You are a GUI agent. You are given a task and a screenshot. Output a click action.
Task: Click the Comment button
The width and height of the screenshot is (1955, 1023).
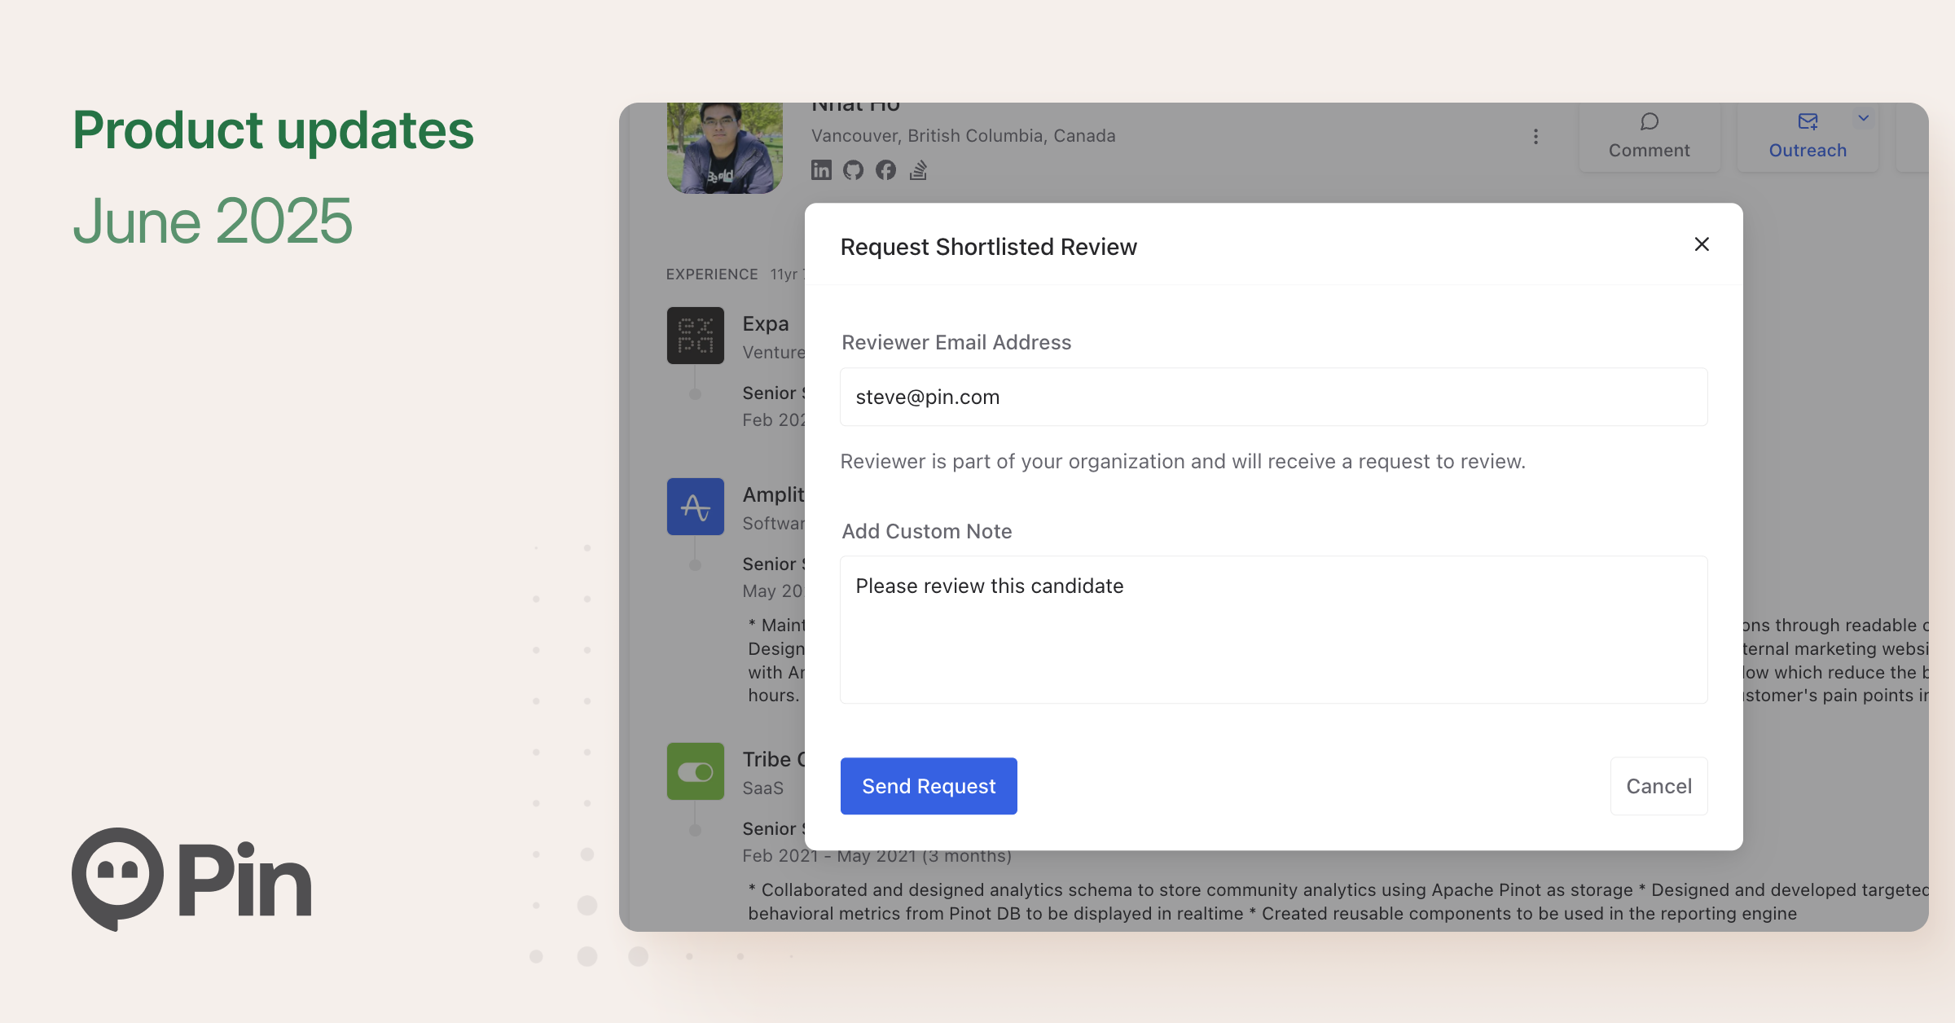(x=1649, y=135)
